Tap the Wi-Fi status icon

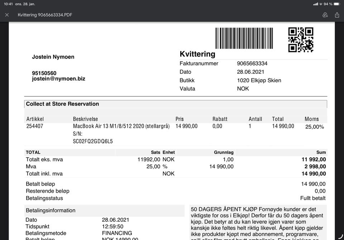(321, 4)
